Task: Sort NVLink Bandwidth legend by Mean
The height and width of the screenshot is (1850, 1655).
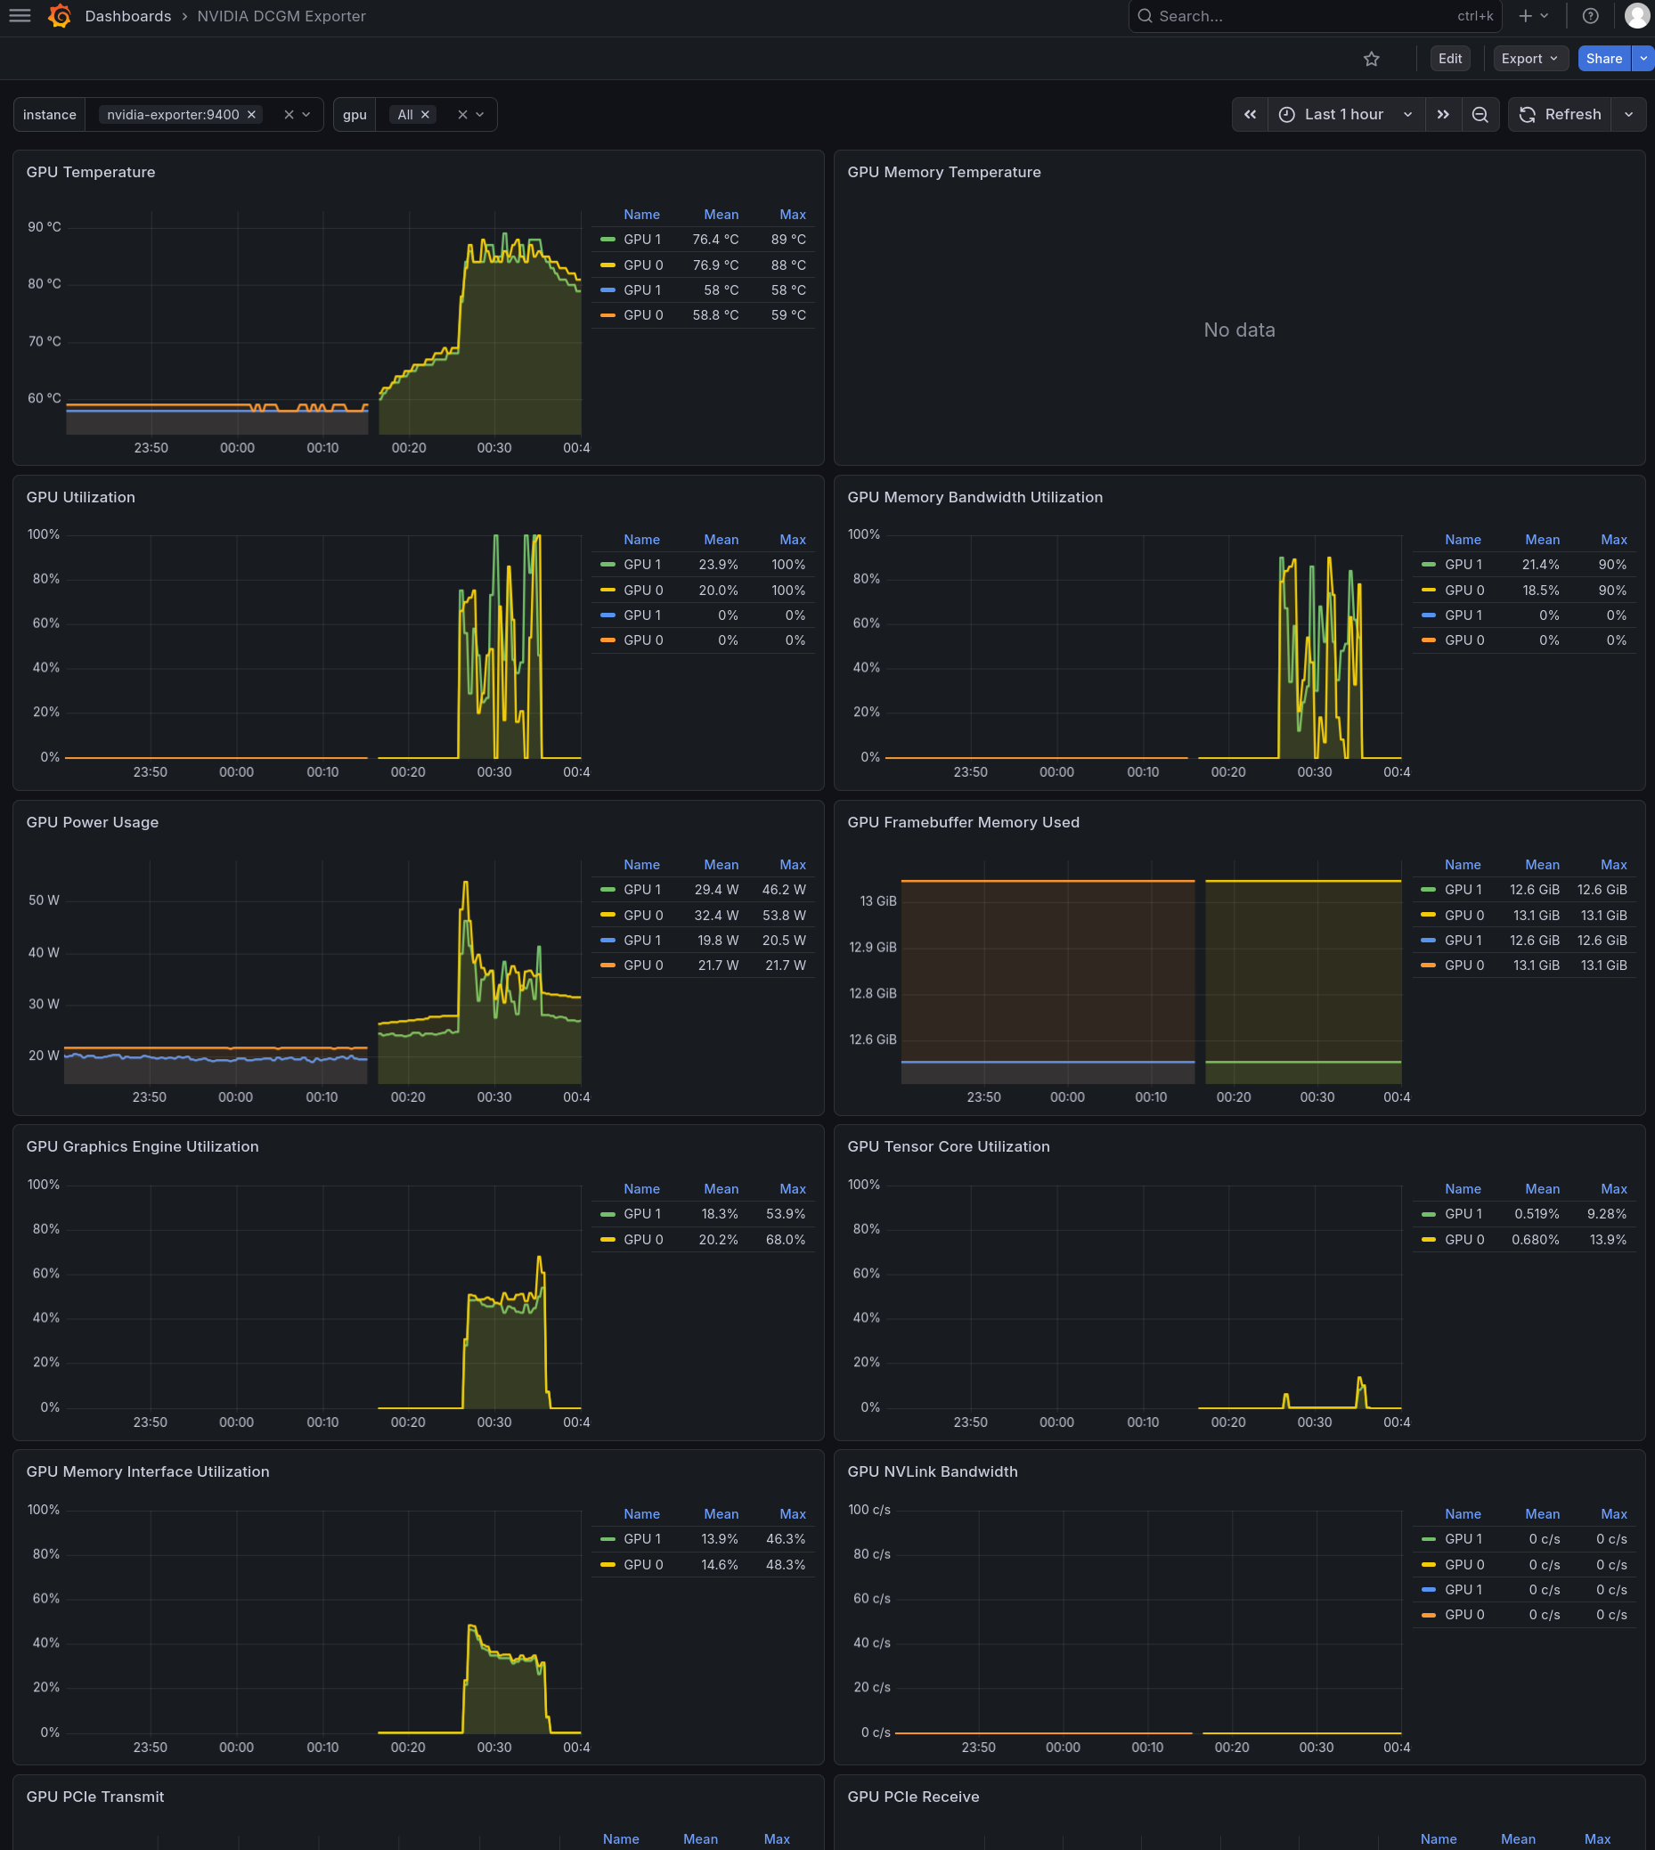Action: 1542,1513
